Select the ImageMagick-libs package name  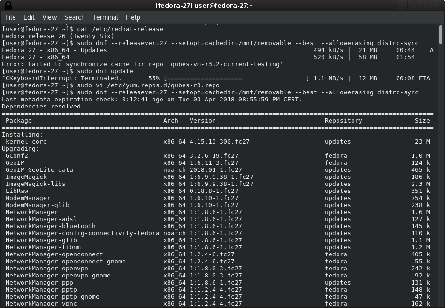[36, 184]
